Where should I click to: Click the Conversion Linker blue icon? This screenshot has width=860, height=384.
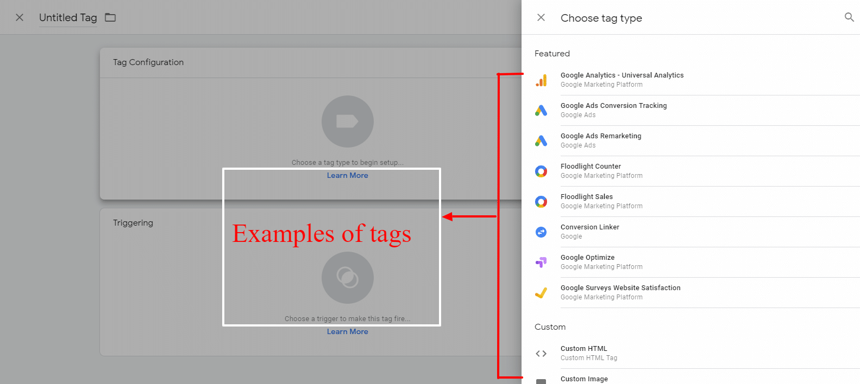(541, 232)
